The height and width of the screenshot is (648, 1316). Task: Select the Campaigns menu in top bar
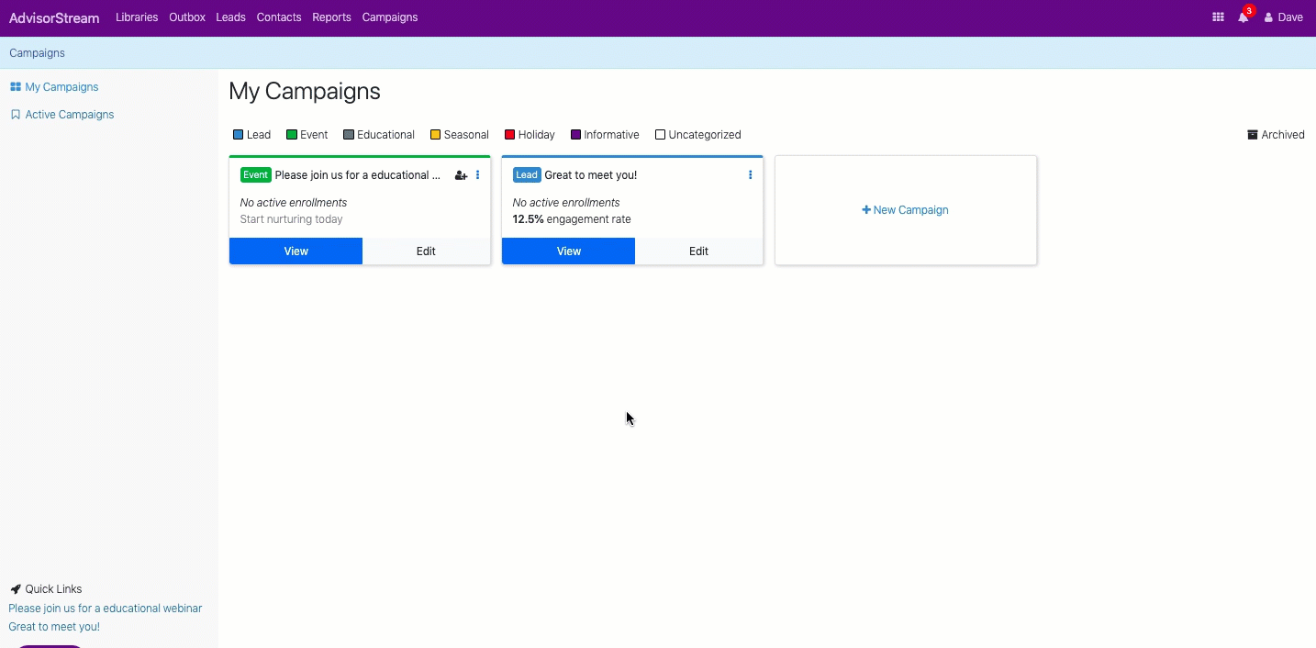[390, 17]
